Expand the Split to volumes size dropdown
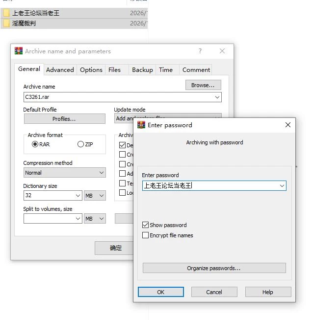313x320 pixels. pyautogui.click(x=78, y=219)
